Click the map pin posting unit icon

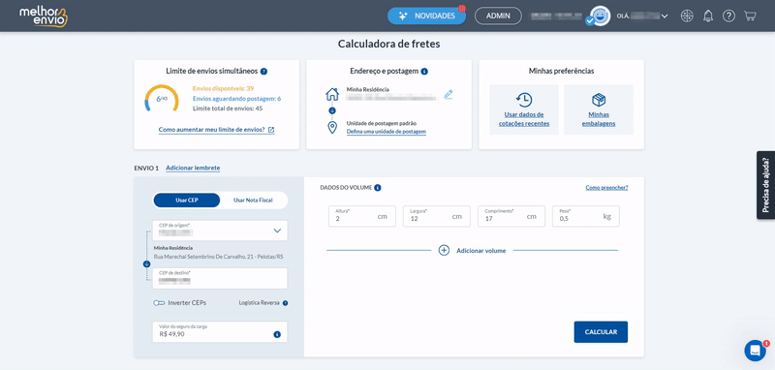click(332, 128)
